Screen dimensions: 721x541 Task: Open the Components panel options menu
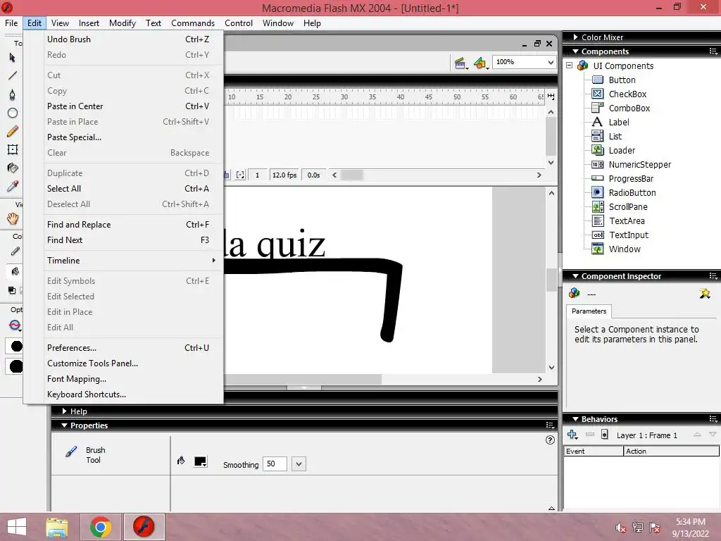(713, 51)
